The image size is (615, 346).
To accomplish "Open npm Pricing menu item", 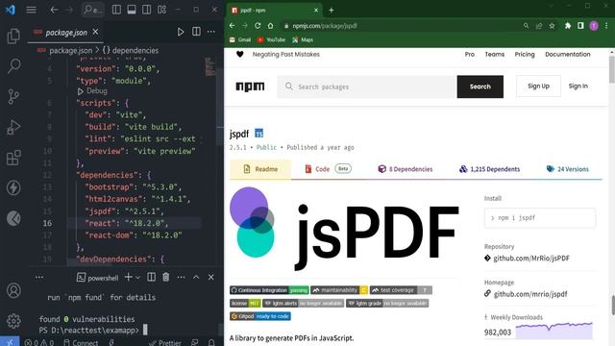I will (x=525, y=55).
